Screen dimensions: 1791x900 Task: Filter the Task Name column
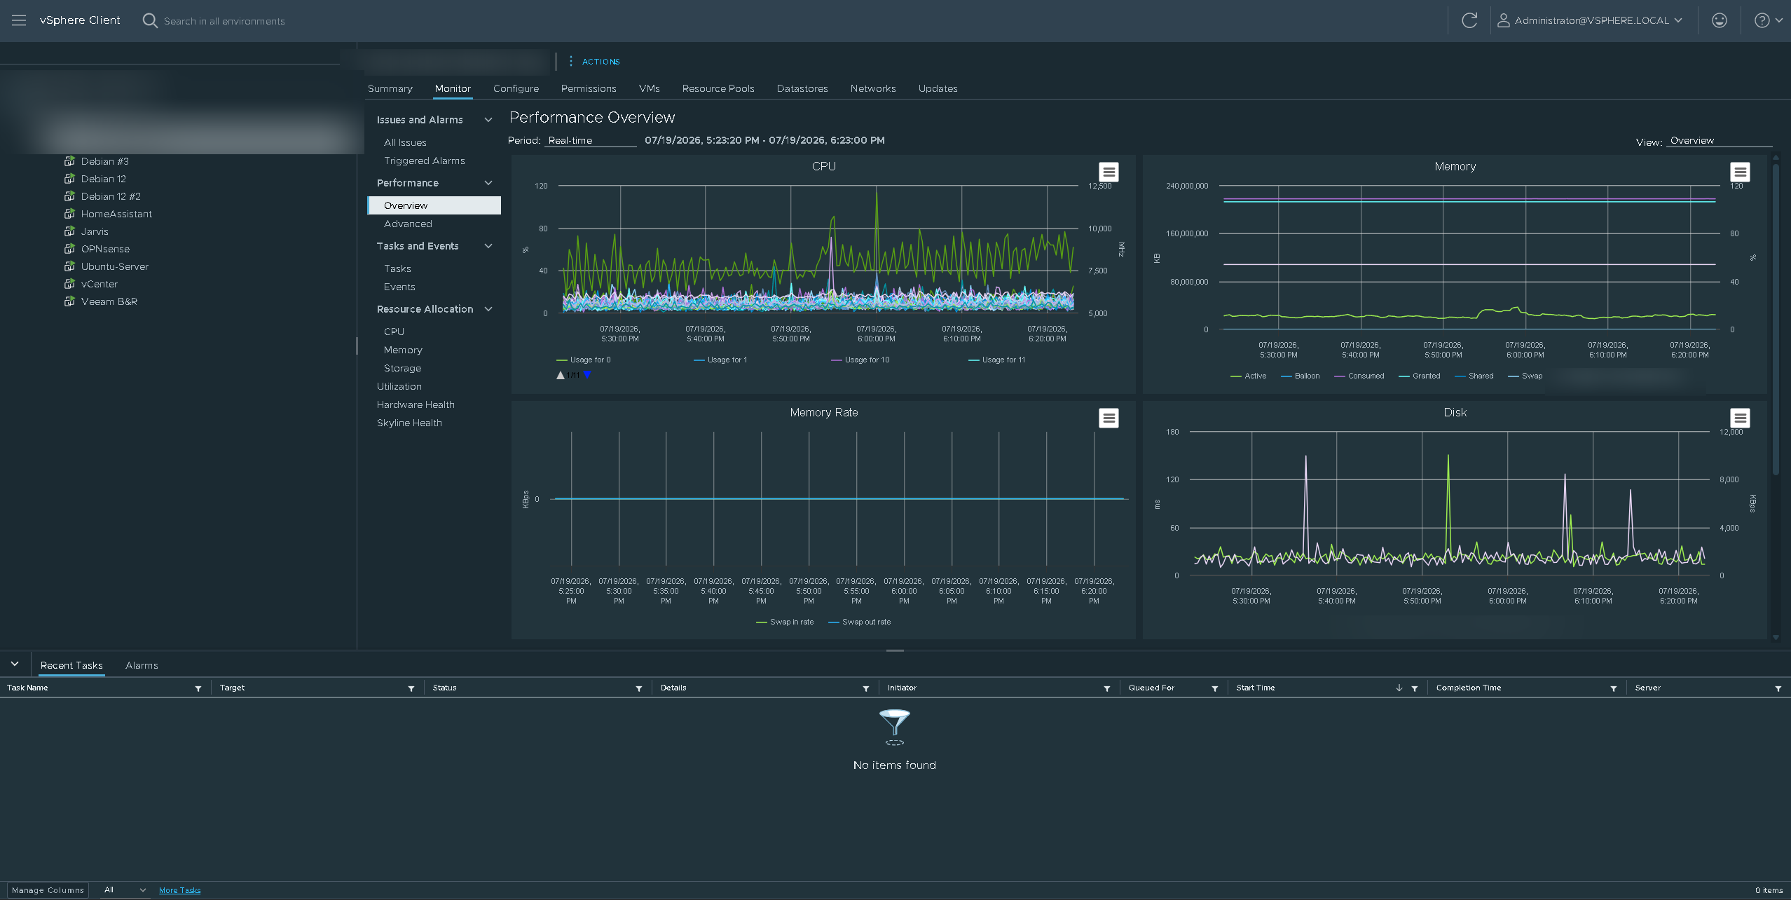[x=198, y=688]
